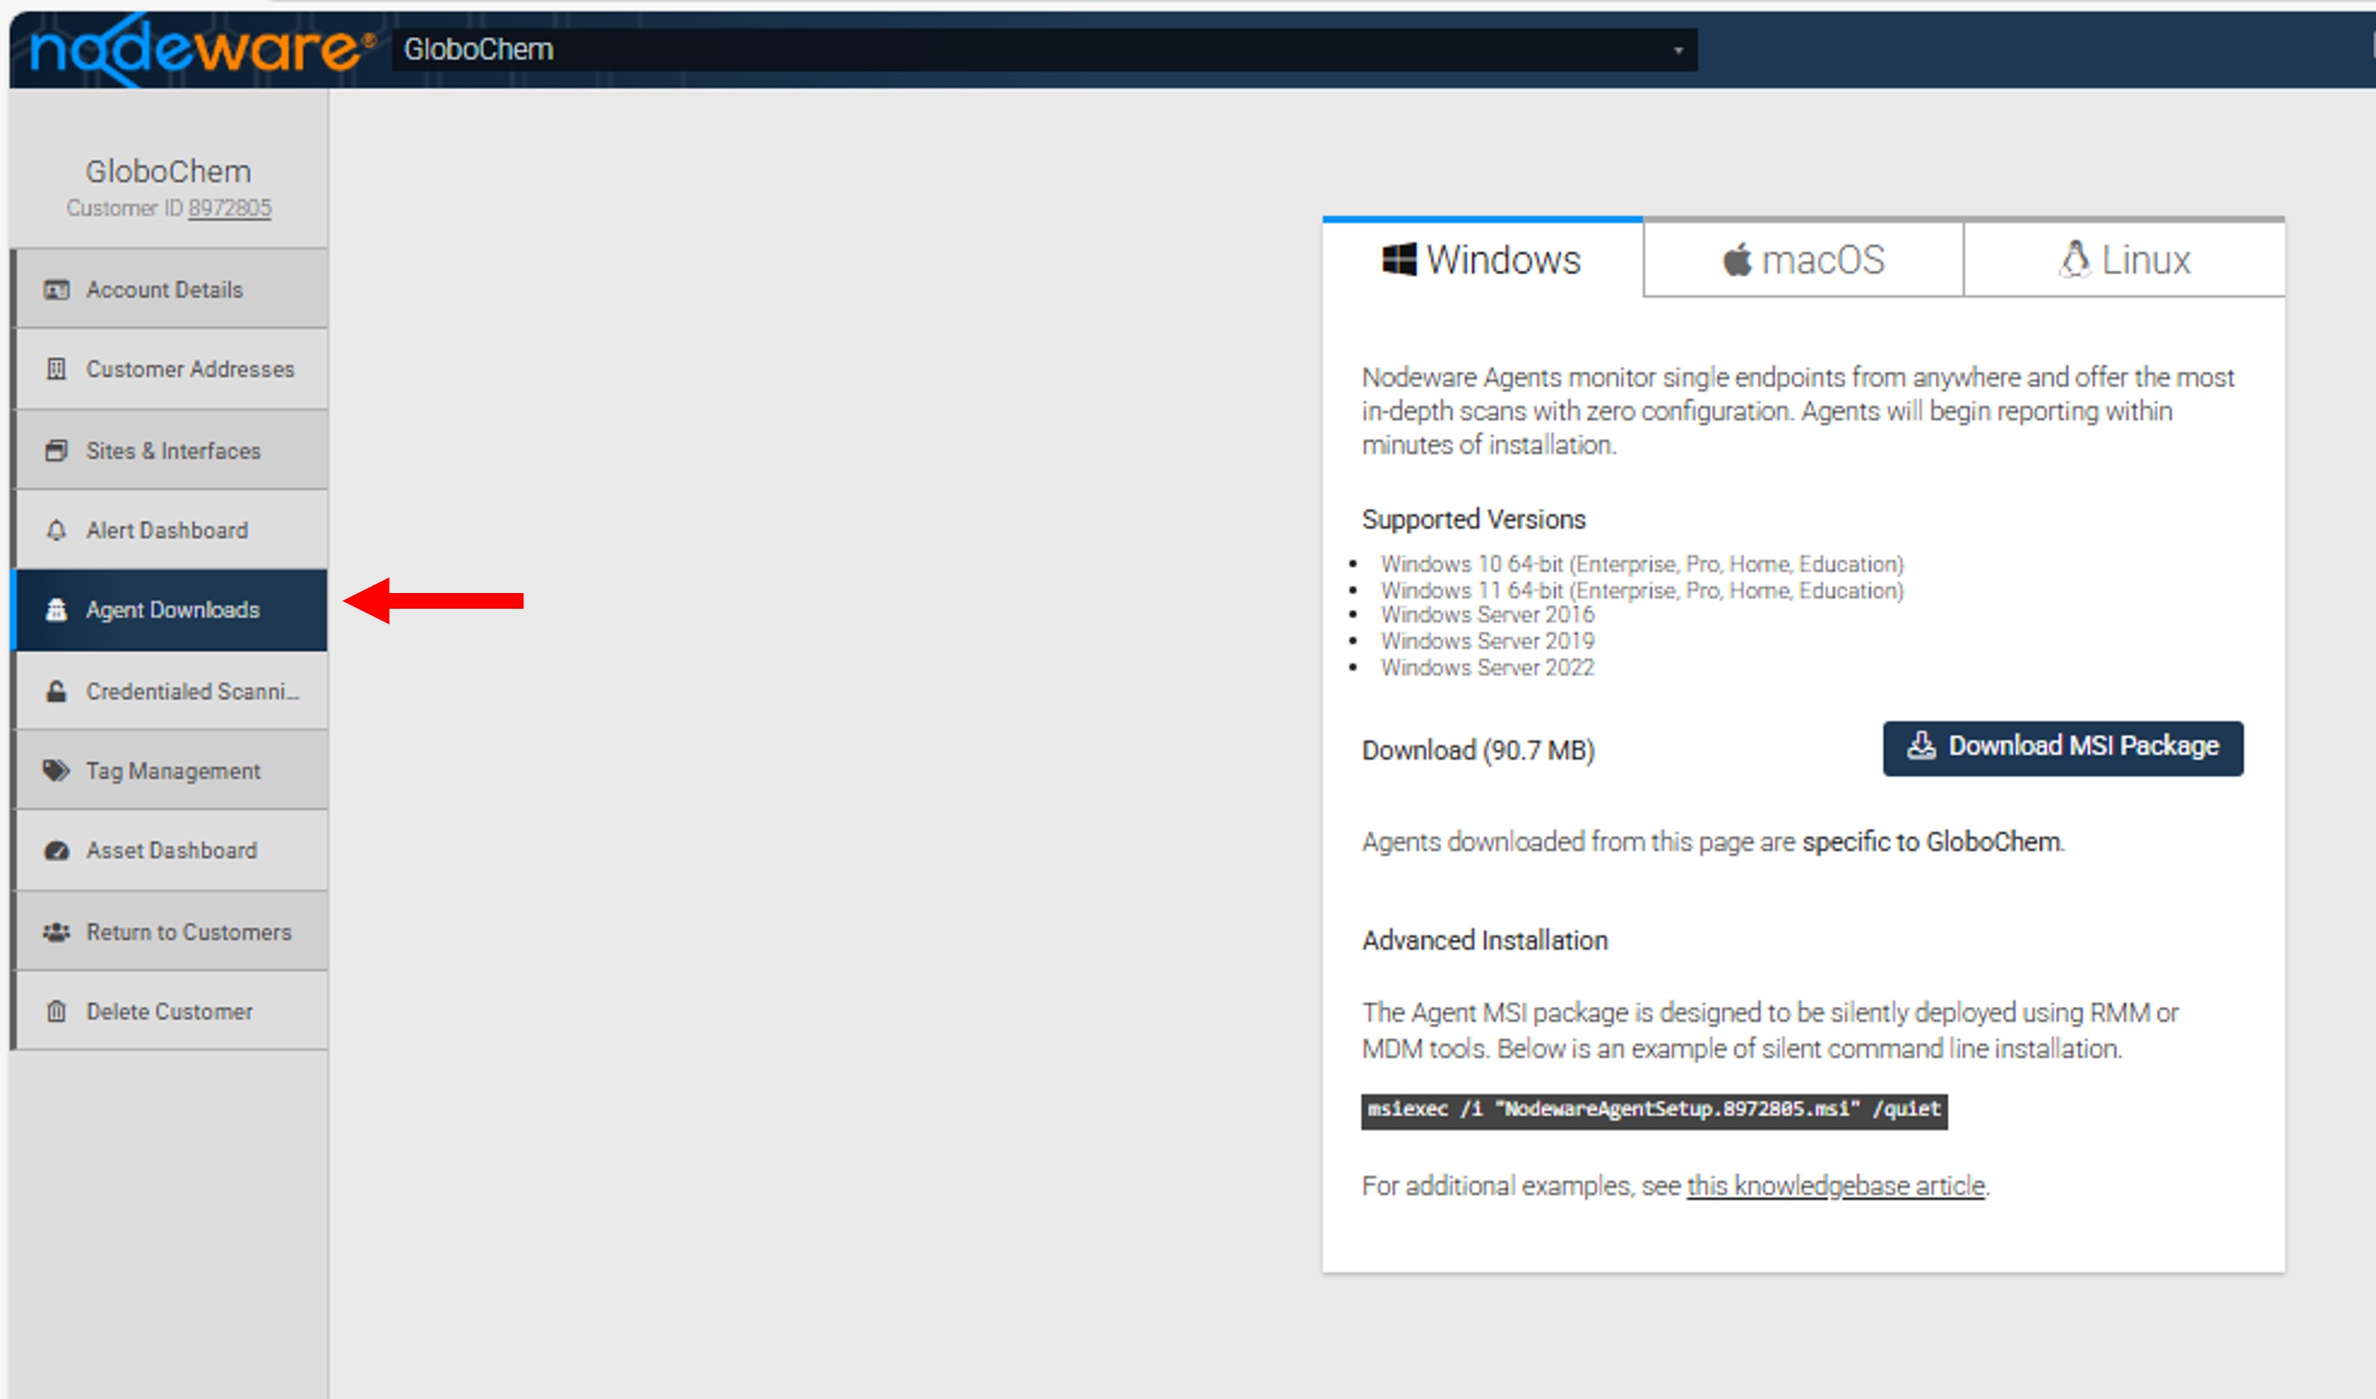Click the Customer Addresses building icon

point(57,370)
